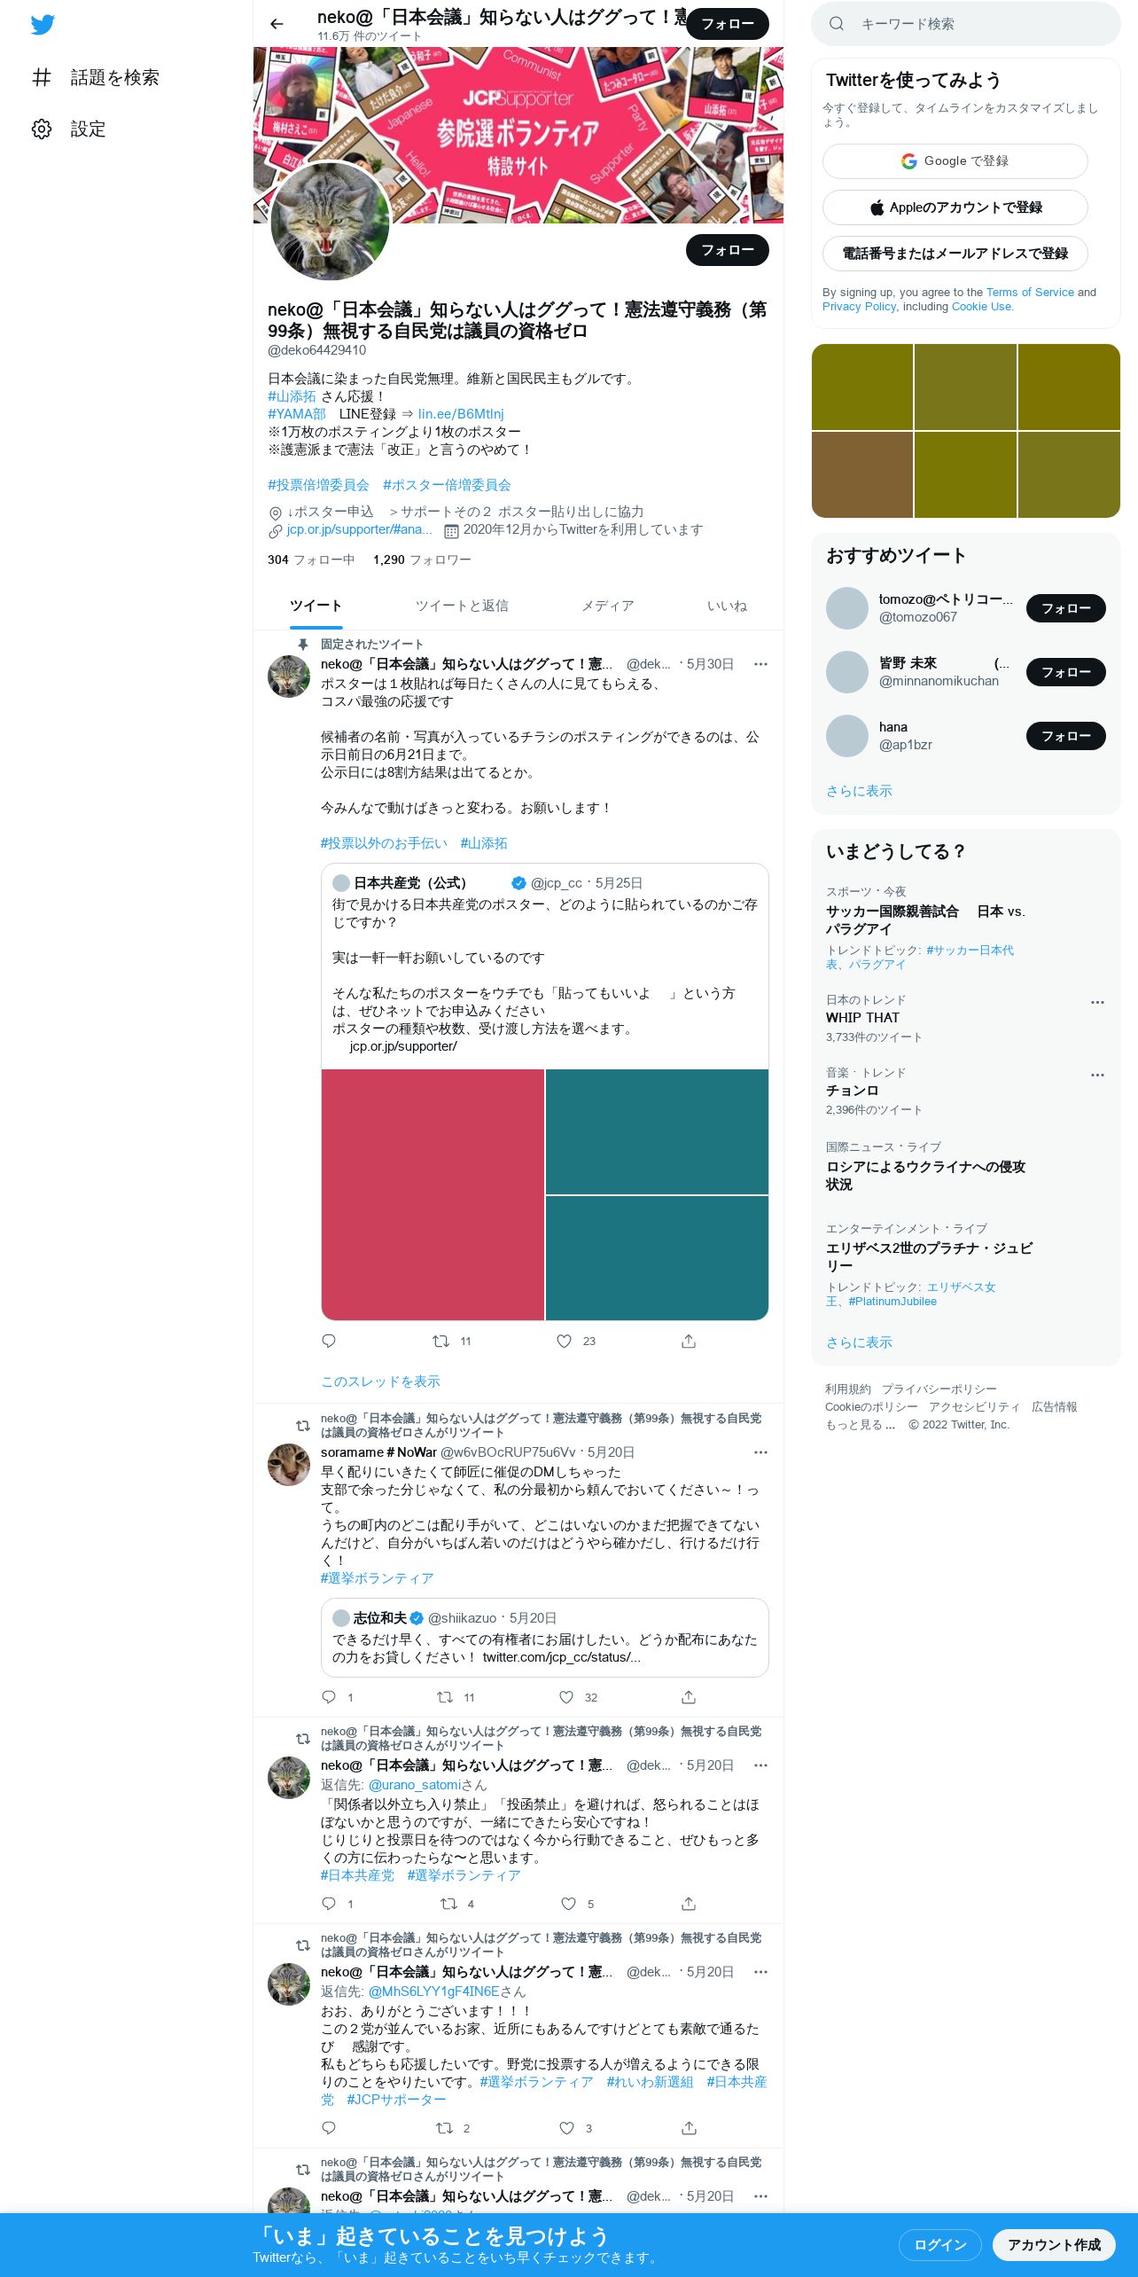Open more options on pinned tweet
This screenshot has width=1138, height=2277.
point(760,664)
